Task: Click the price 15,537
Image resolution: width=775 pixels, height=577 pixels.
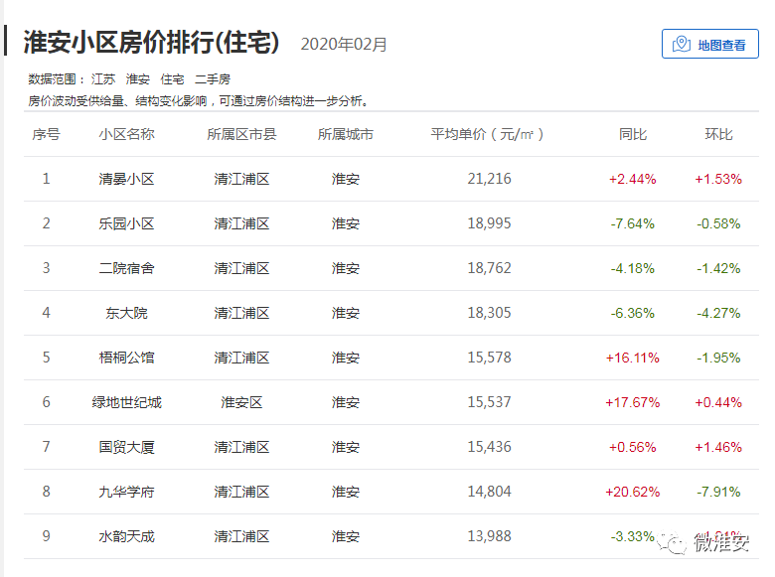Action: (489, 402)
